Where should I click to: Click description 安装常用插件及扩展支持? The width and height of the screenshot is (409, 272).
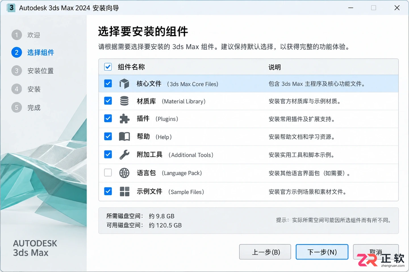click(302, 119)
